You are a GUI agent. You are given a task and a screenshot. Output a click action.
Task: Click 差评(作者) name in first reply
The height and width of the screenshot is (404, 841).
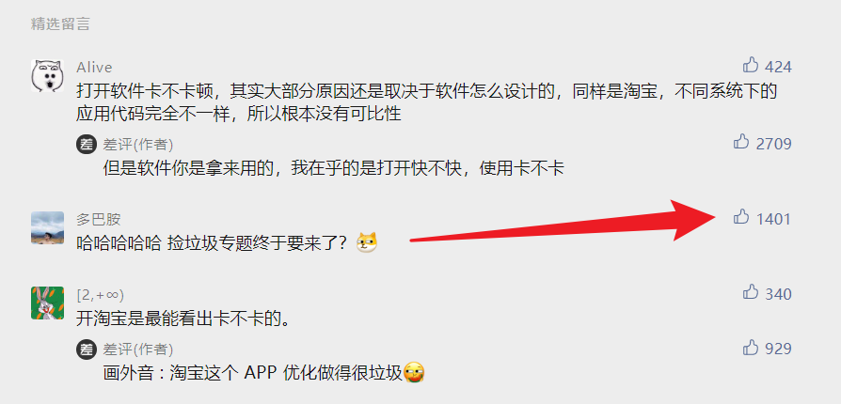point(138,144)
